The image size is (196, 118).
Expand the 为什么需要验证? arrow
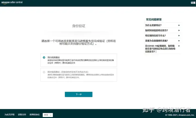click(179, 25)
